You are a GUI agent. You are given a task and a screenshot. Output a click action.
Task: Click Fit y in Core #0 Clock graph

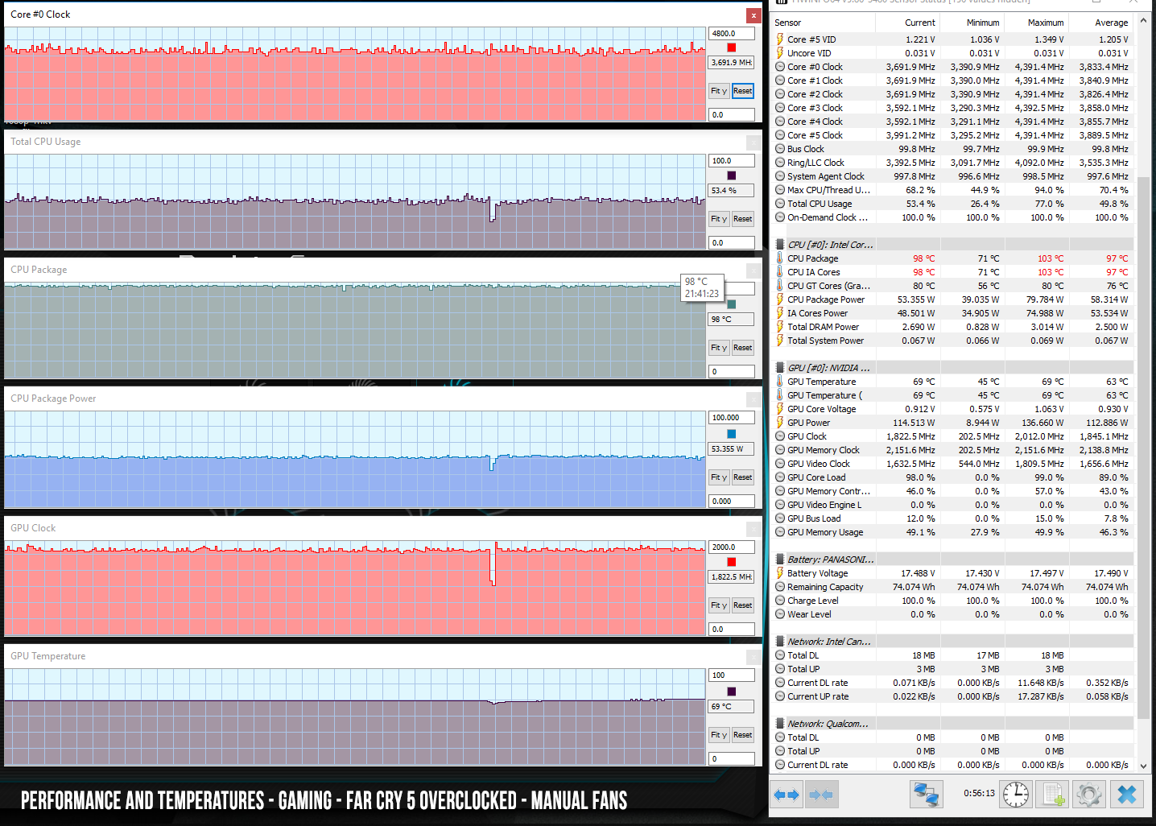click(x=719, y=91)
